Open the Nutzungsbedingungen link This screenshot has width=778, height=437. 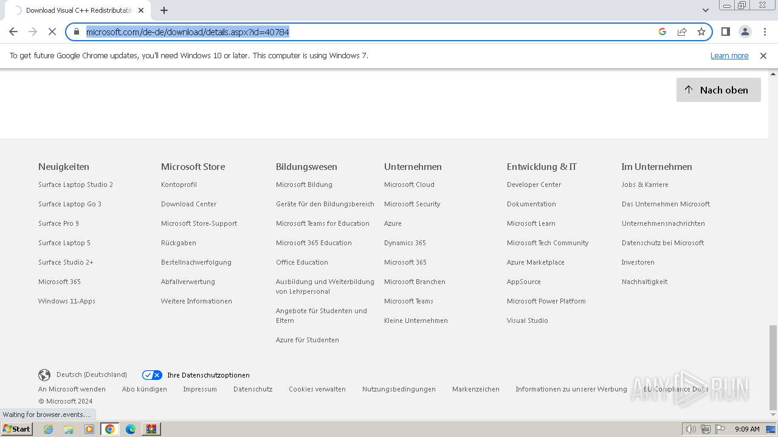[x=399, y=389]
